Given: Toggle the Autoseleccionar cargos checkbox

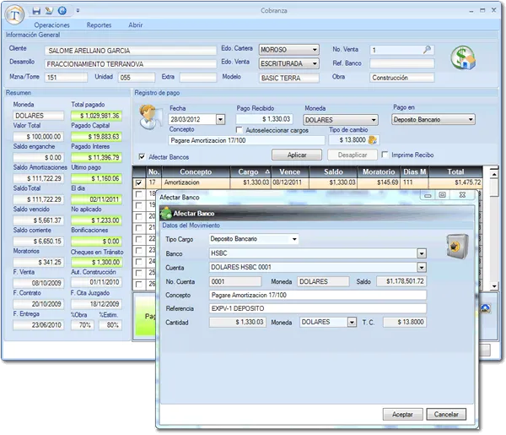Looking at the screenshot, I should pyautogui.click(x=240, y=130).
